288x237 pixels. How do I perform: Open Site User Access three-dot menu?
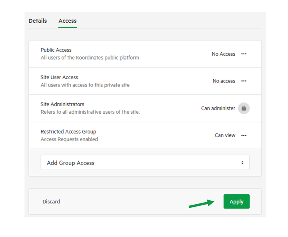pyautogui.click(x=244, y=81)
